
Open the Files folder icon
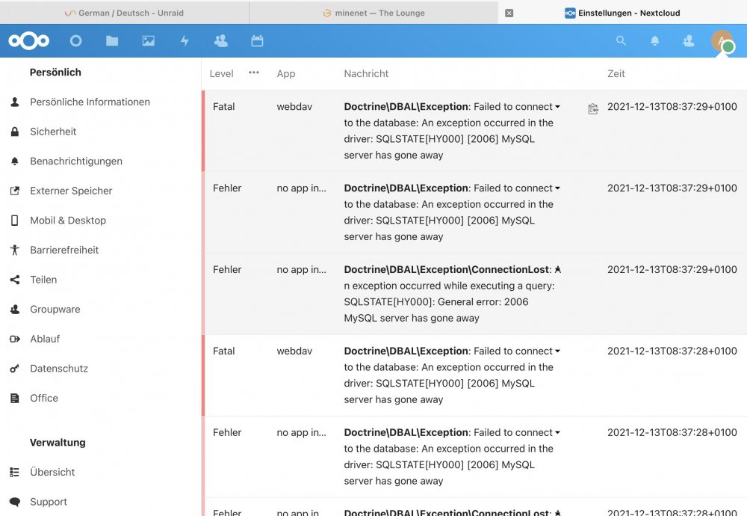pyautogui.click(x=112, y=41)
